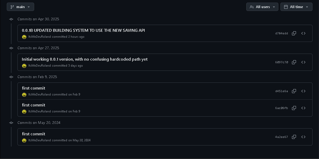Viewport: 319px width, 159px height.
Task: Click commit hash d784edd
Action: click(281, 33)
